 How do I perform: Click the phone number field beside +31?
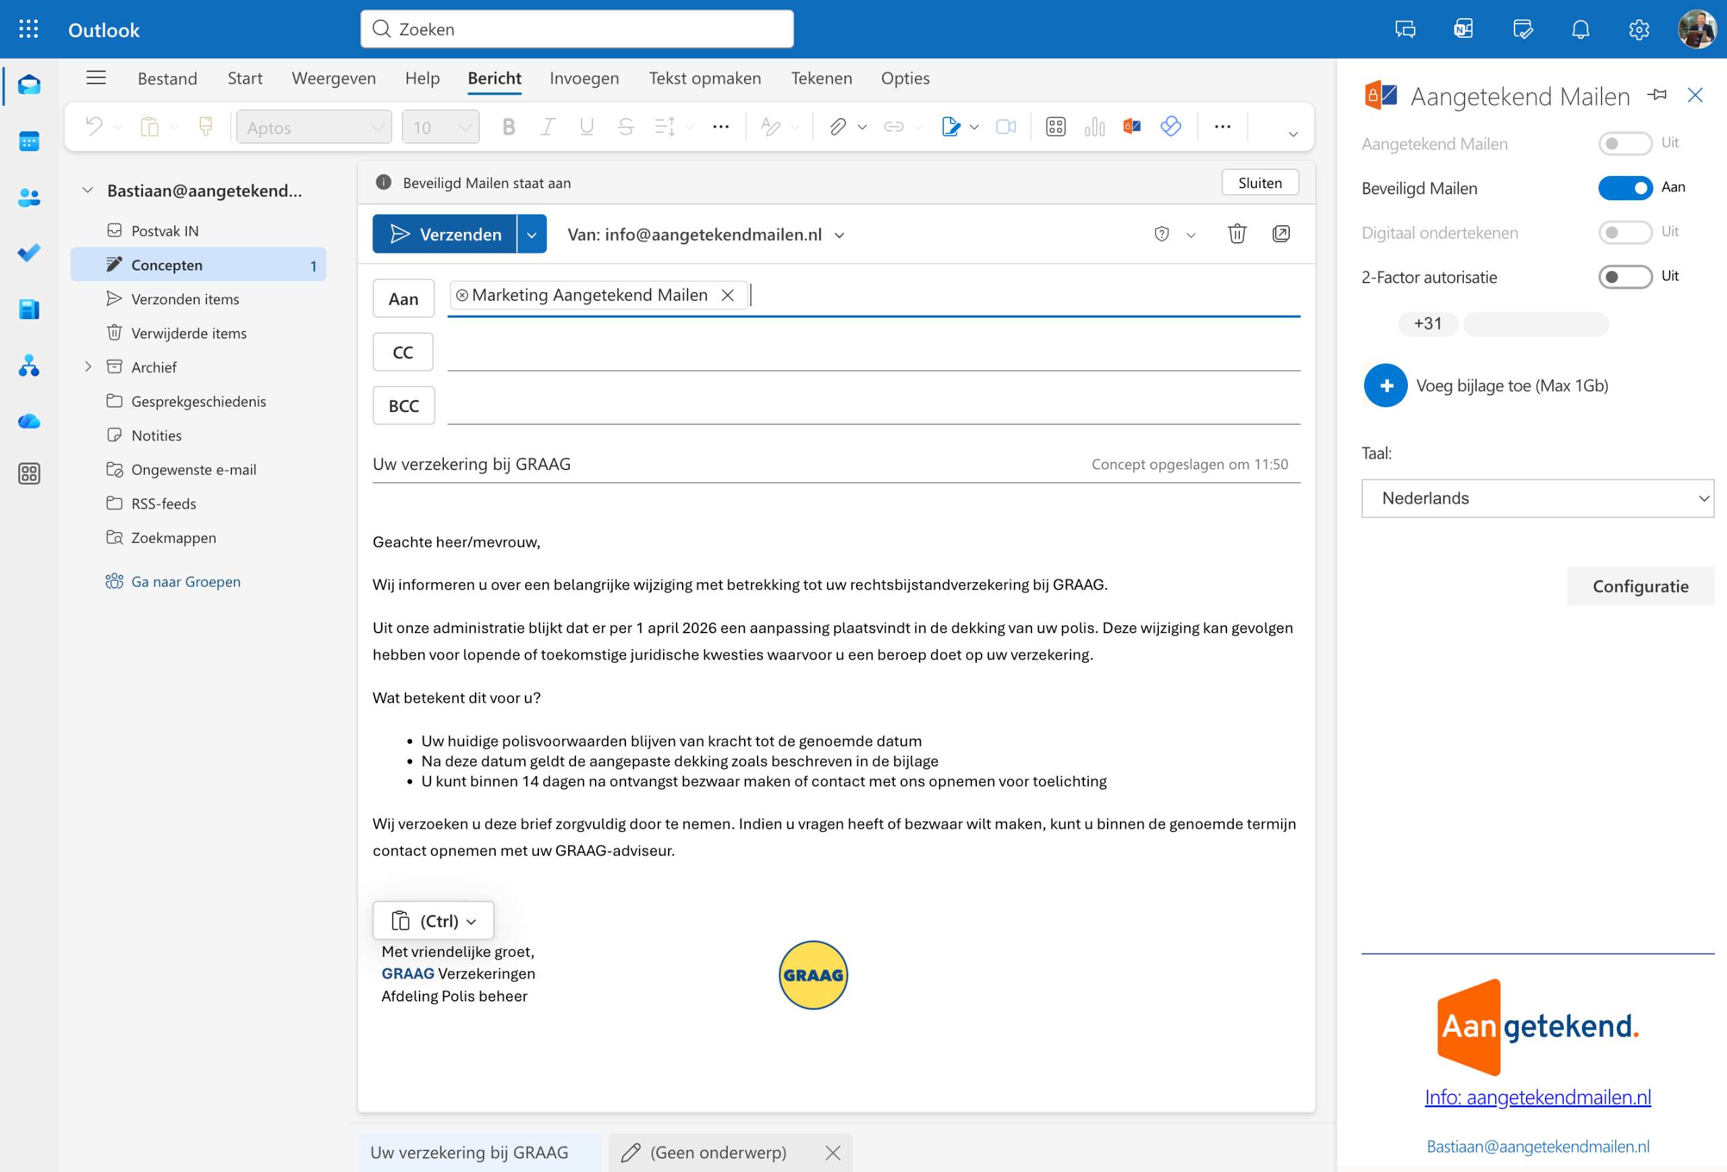click(1536, 324)
